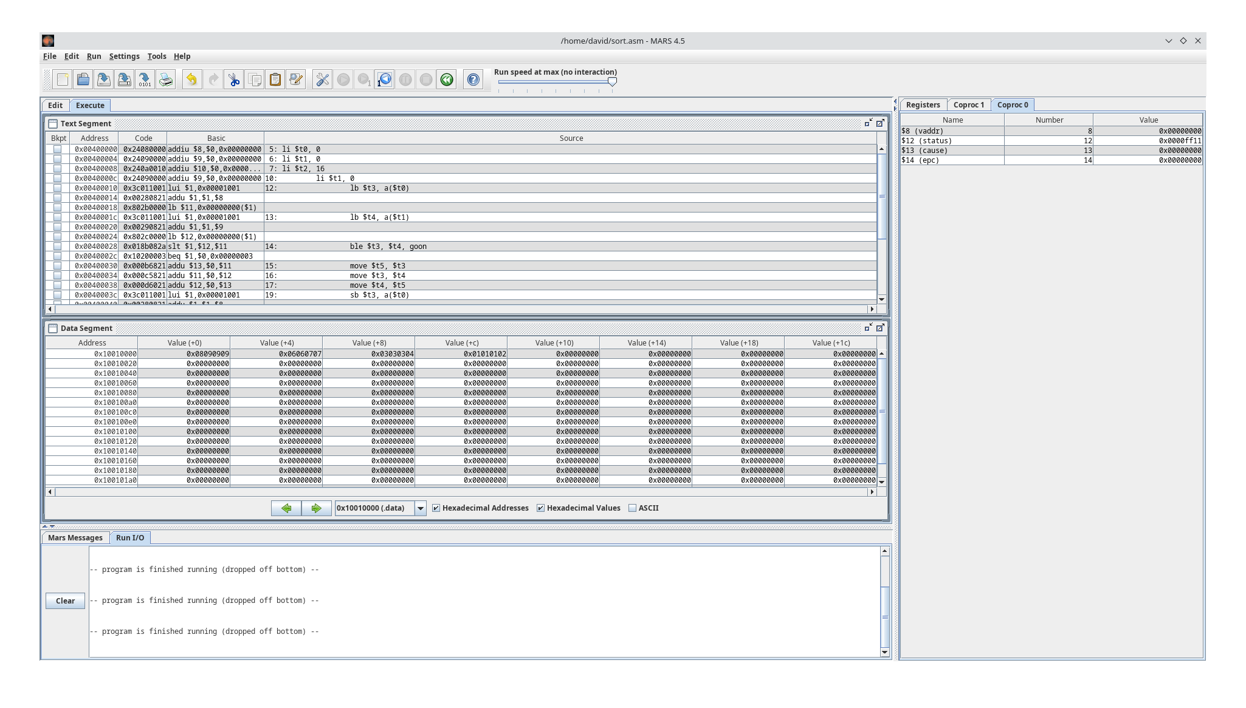Screen dimensions: 1246x708
Task: Open the Help question mark icon
Action: [473, 80]
